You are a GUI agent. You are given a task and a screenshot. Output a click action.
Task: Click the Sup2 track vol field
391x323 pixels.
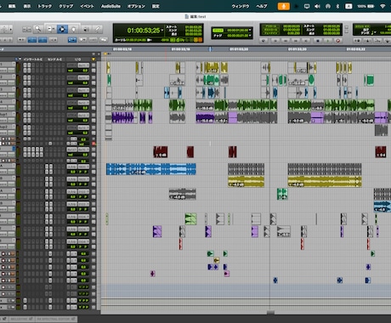(x=77, y=133)
